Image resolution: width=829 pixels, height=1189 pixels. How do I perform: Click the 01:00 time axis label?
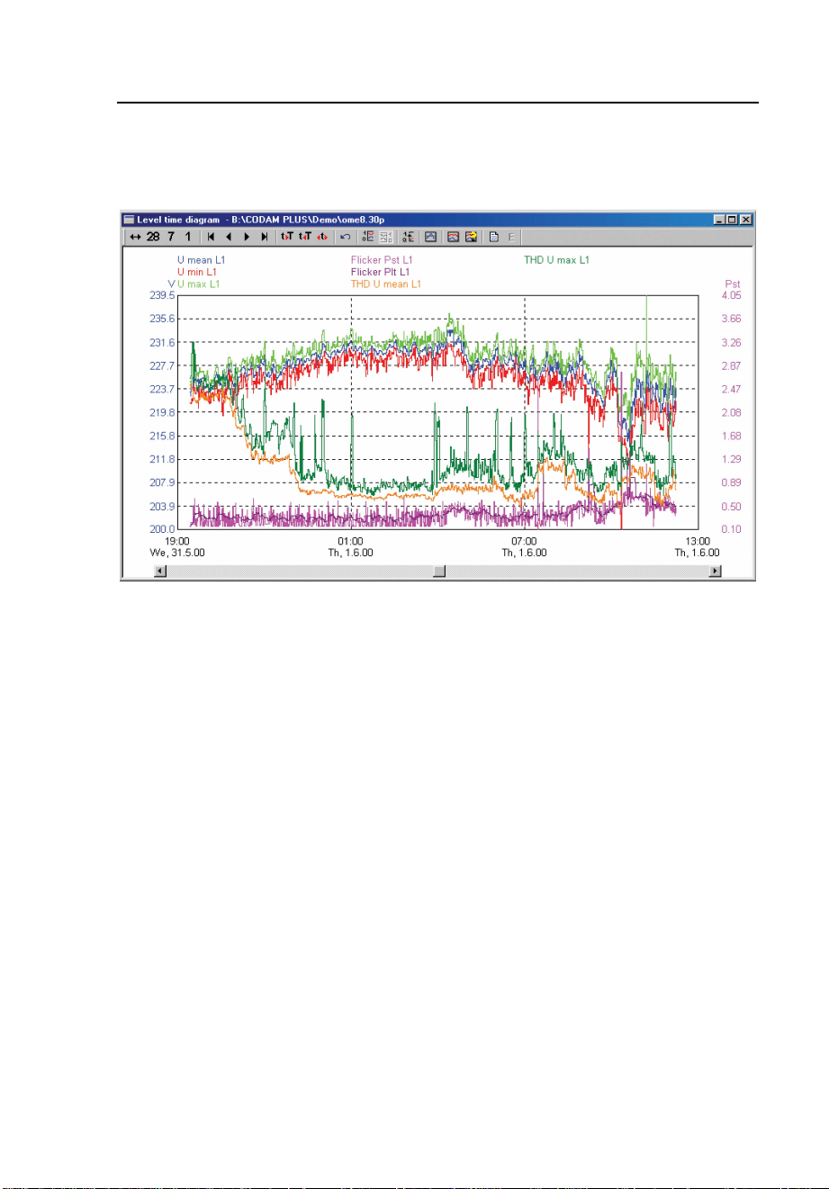(x=350, y=542)
